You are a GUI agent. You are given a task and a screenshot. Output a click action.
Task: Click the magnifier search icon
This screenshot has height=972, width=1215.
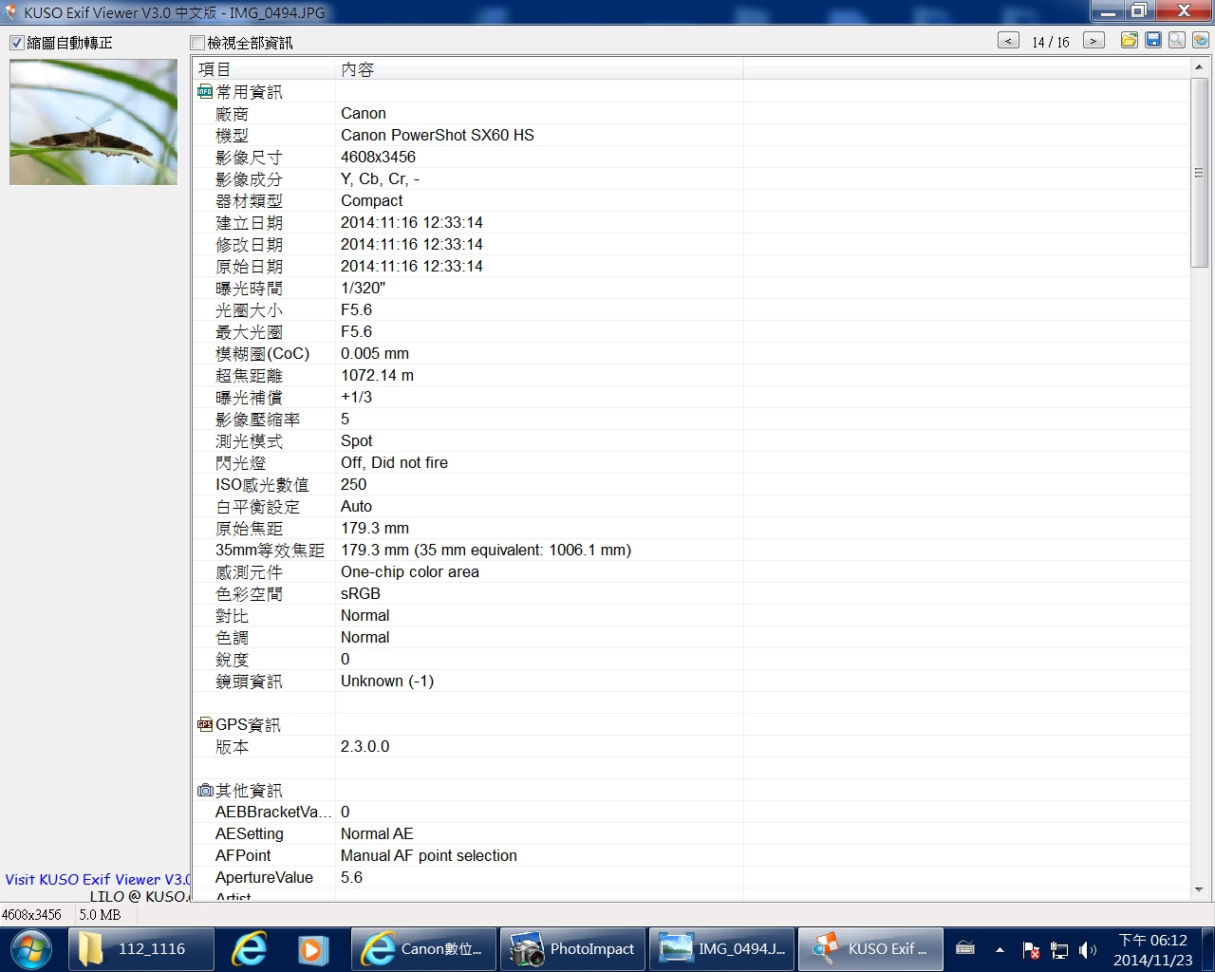pos(1177,40)
